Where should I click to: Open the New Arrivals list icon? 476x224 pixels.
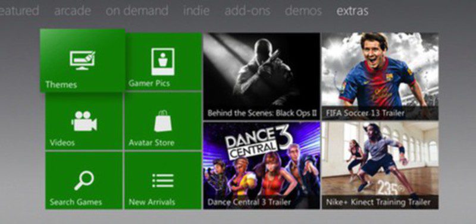[162, 181]
